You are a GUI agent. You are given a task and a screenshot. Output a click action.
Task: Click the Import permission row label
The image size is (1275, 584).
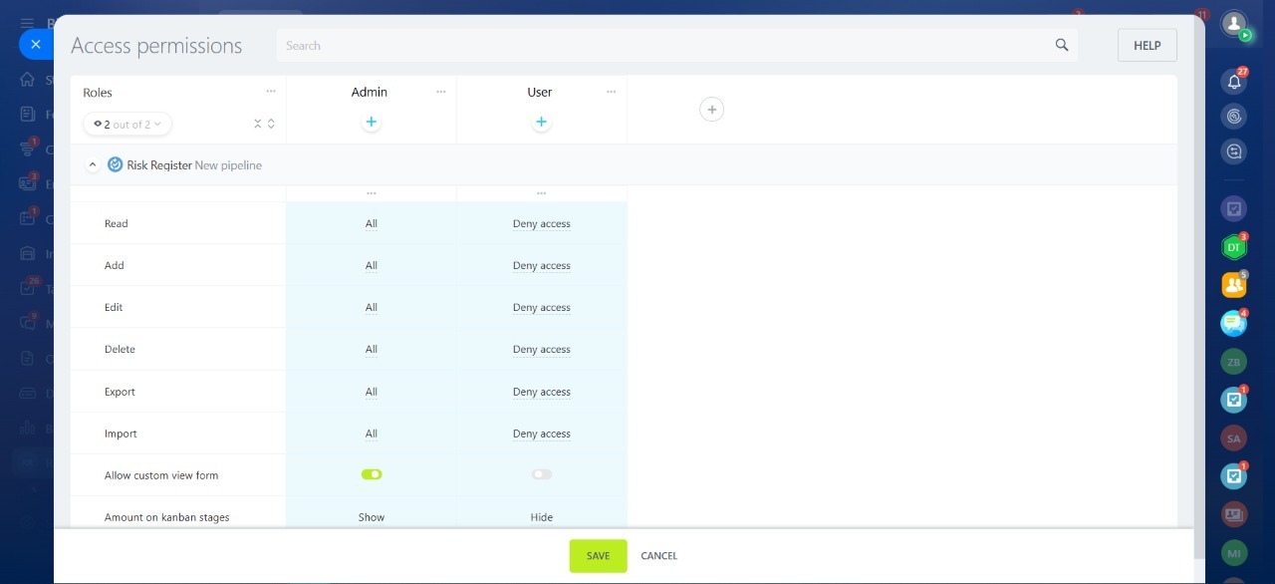coord(121,434)
